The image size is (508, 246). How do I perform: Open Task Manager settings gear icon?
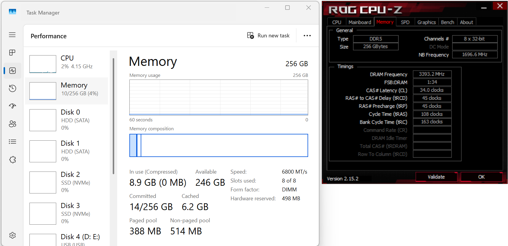(x=12, y=235)
